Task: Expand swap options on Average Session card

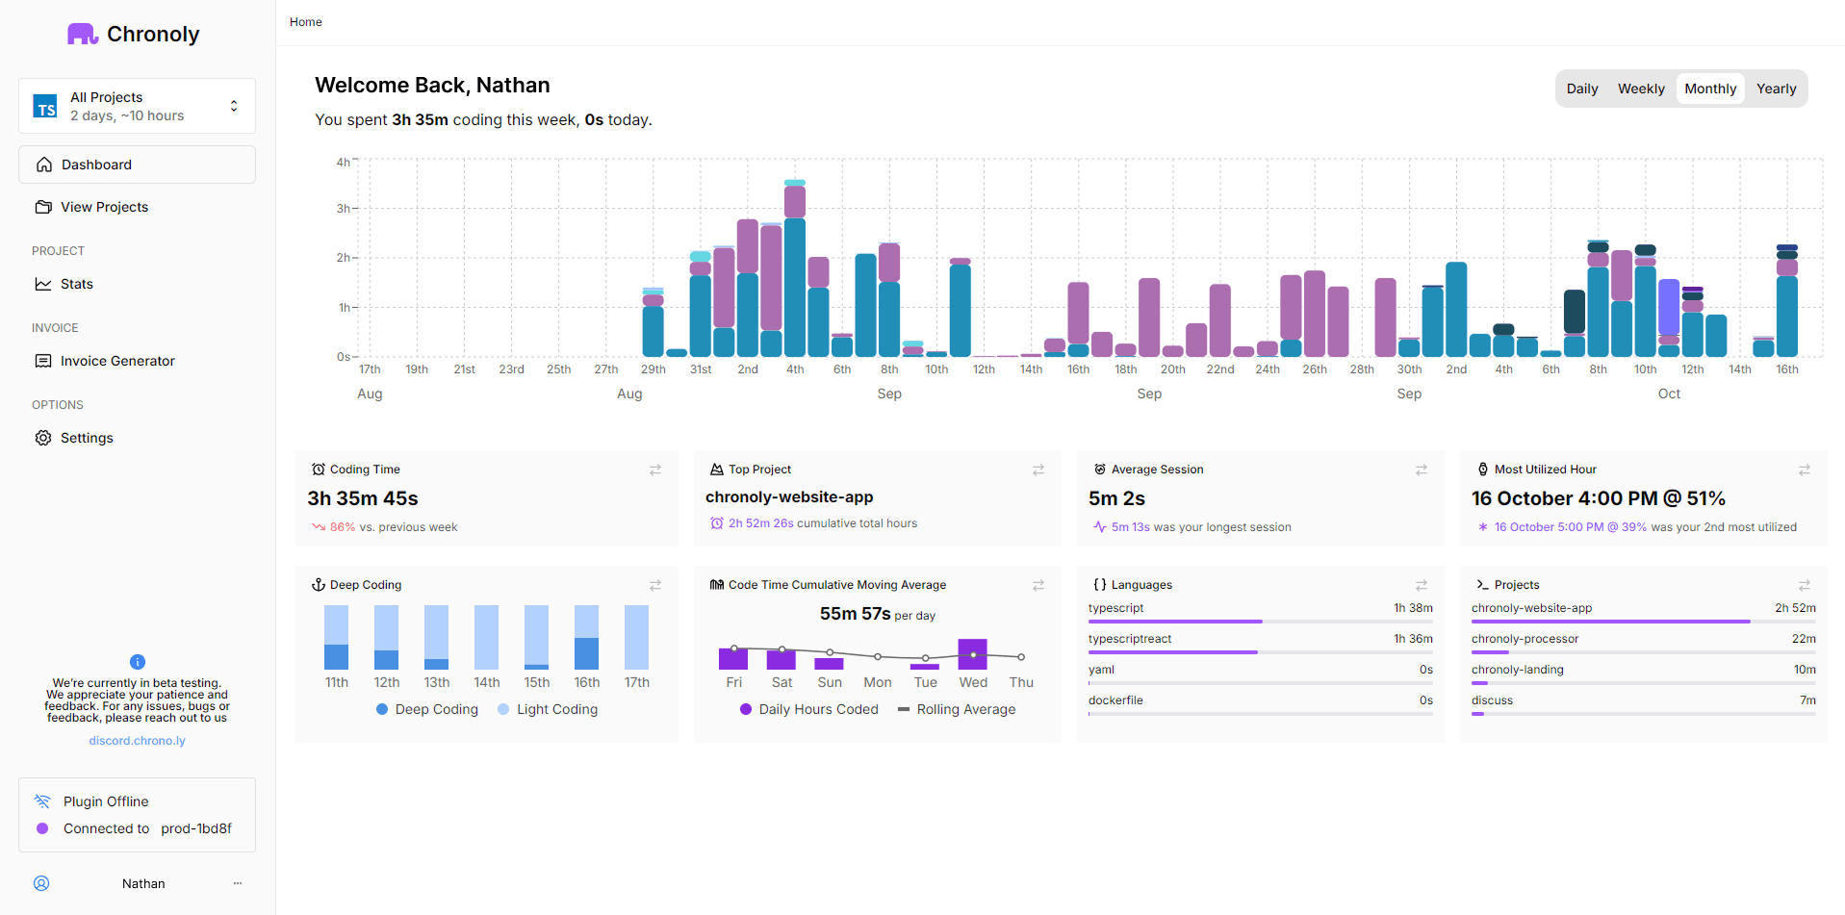Action: tap(1421, 470)
